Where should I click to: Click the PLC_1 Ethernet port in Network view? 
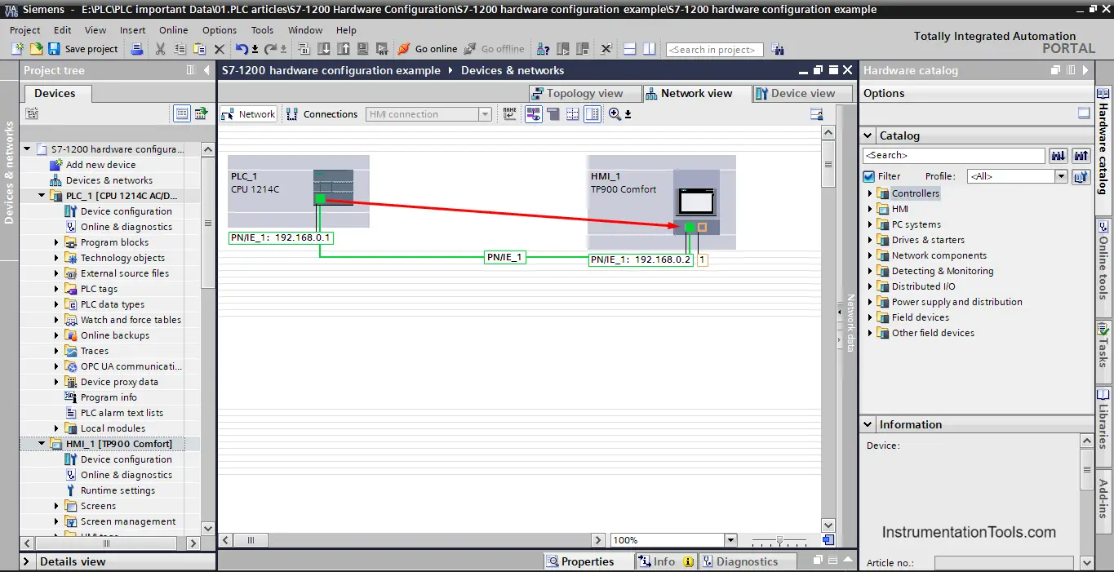click(320, 198)
